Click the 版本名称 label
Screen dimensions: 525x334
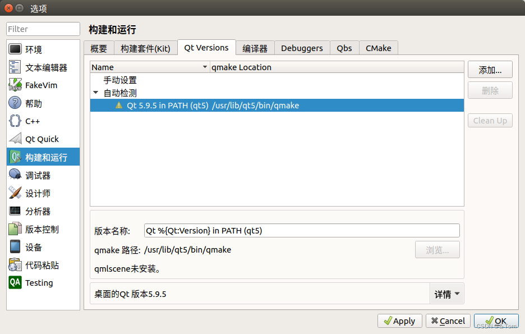click(112, 231)
